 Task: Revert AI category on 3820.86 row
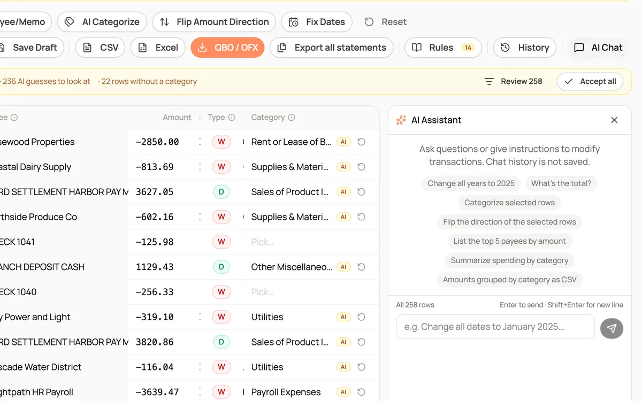point(361,342)
